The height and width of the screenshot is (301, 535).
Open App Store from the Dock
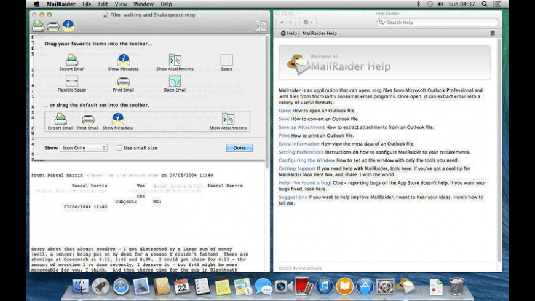click(x=365, y=286)
